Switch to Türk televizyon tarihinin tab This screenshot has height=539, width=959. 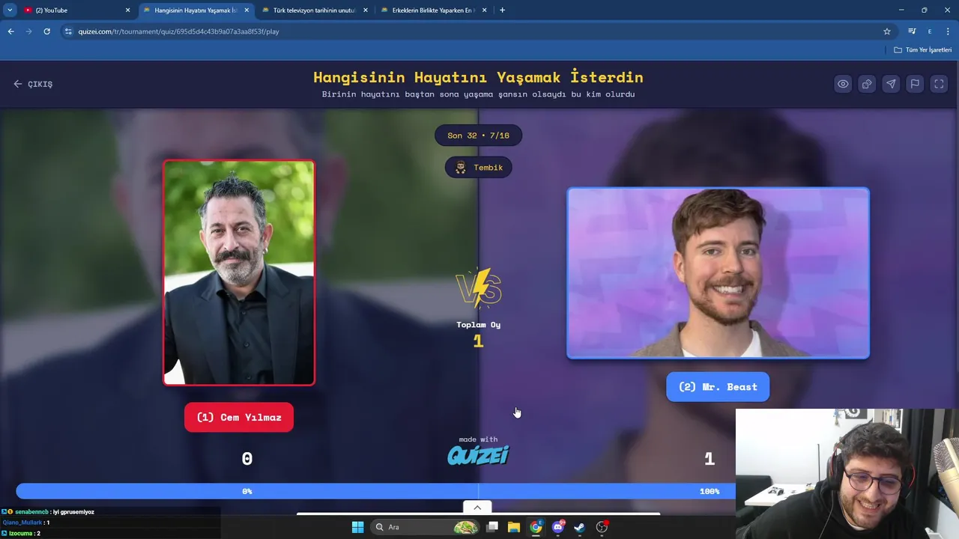pos(314,10)
